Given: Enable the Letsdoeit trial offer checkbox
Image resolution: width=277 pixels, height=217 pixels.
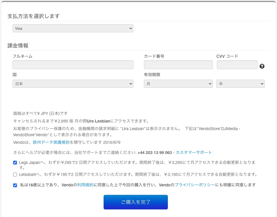Looking at the screenshot, I should click(15, 175).
